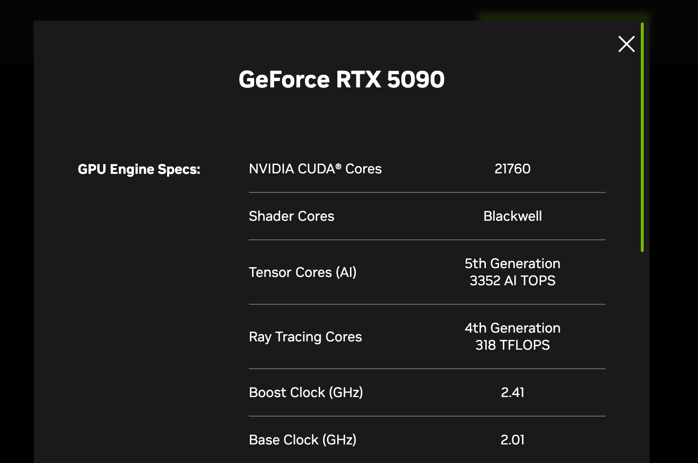Screen dimensions: 698x463
Task: Click the green vertical scrollbar thumb
Action: (642, 137)
